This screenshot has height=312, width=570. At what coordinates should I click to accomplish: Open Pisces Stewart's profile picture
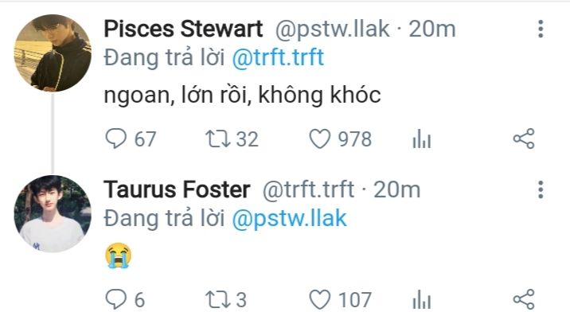[53, 53]
